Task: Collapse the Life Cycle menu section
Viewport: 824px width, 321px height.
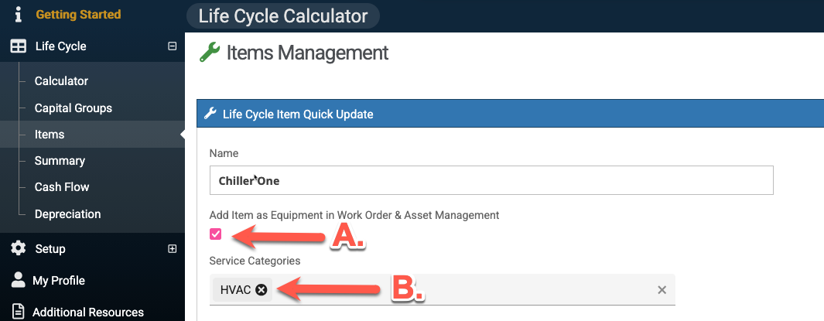Action: point(172,46)
